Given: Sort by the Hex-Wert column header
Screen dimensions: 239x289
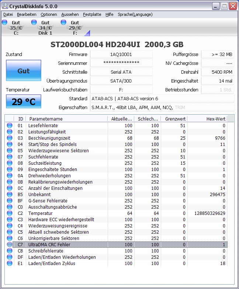Looking at the screenshot, I should pyautogui.click(x=207, y=119).
